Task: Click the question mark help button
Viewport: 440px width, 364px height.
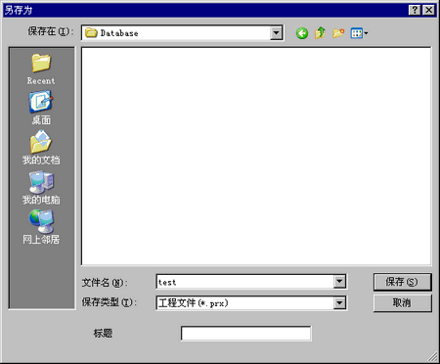Action: click(415, 10)
